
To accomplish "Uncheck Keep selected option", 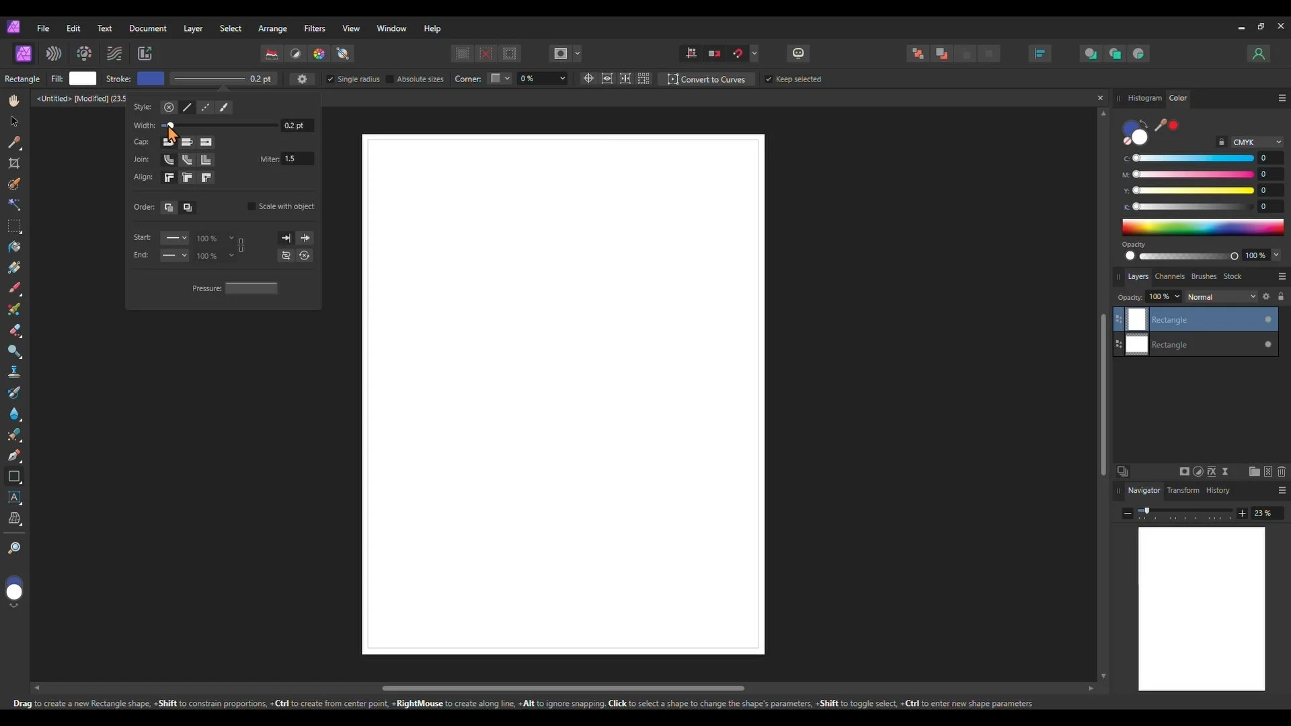I will click(769, 79).
